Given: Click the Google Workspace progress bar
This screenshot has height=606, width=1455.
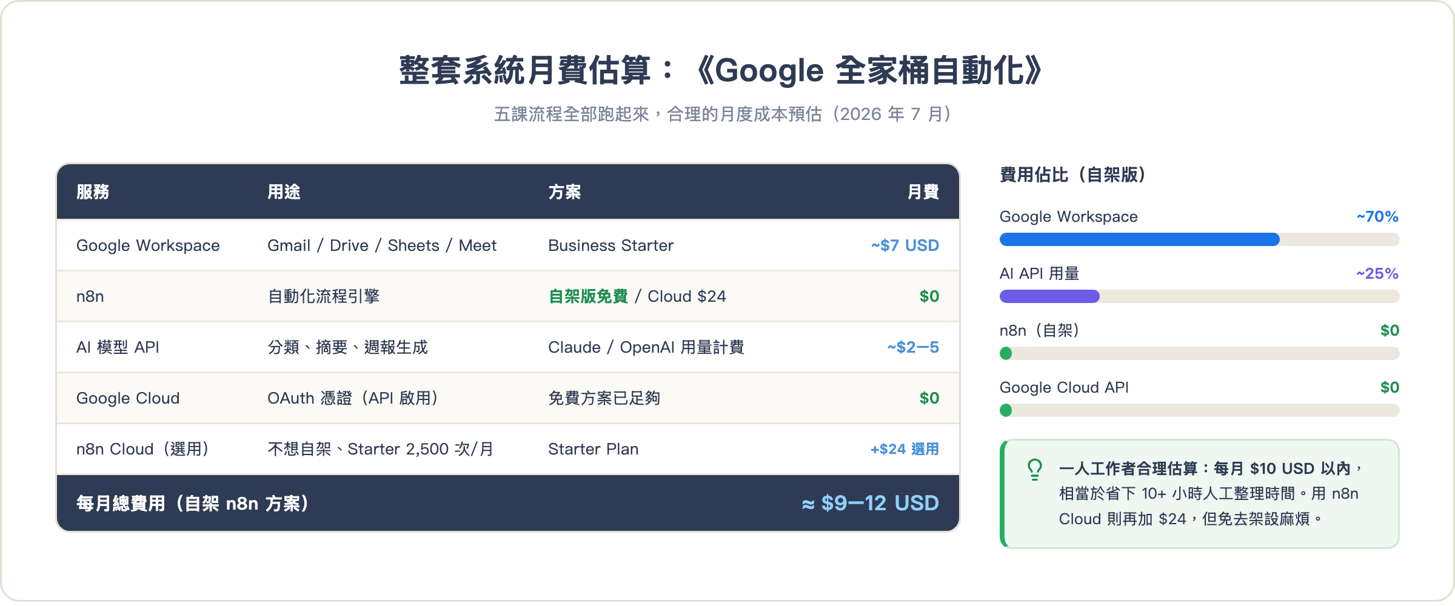Looking at the screenshot, I should [x=1199, y=239].
